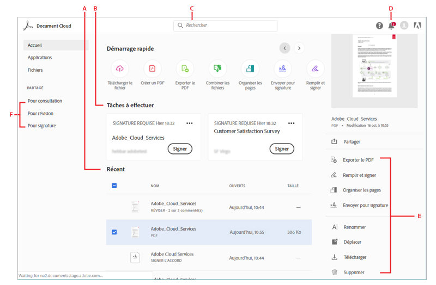The image size is (436, 285).
Task: Open the options menu on Adobe_Cloud_Services task card
Action: [x=189, y=123]
